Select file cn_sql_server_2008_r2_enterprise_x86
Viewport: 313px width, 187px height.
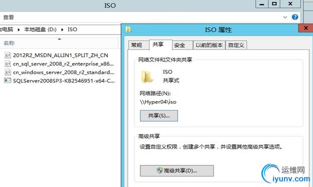[63, 64]
